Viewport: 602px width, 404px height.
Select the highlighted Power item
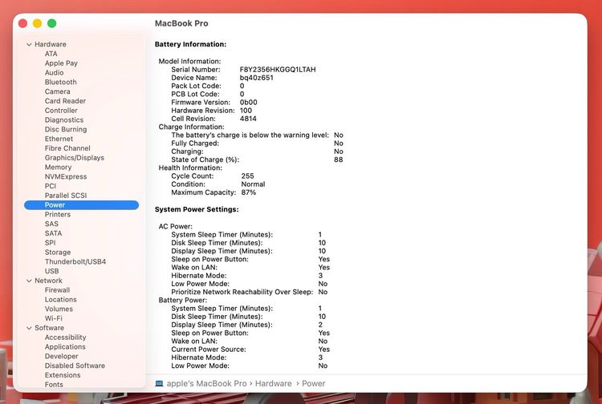(81, 205)
